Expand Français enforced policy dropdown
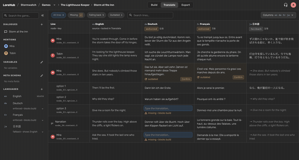The width and height of the screenshot is (299, 160). pyautogui.click(x=42, y=120)
